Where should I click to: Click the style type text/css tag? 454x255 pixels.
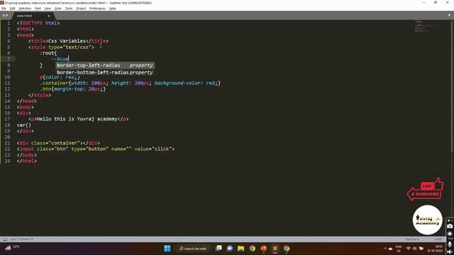click(61, 47)
